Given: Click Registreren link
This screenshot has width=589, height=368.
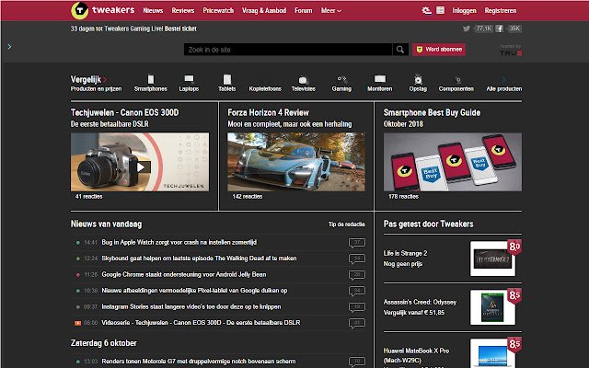Looking at the screenshot, I should (501, 10).
